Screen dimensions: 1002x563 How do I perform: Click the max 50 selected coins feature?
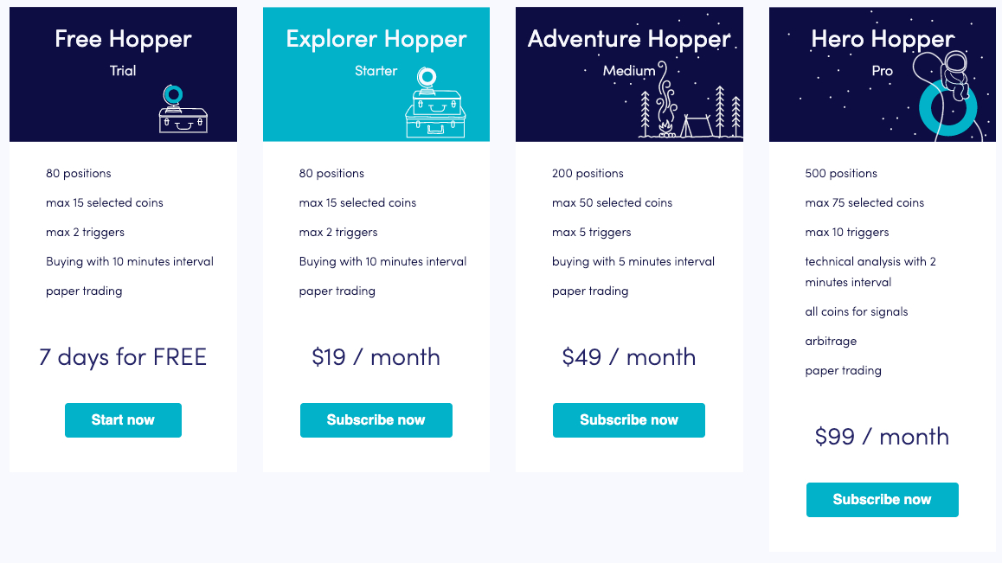pos(612,203)
